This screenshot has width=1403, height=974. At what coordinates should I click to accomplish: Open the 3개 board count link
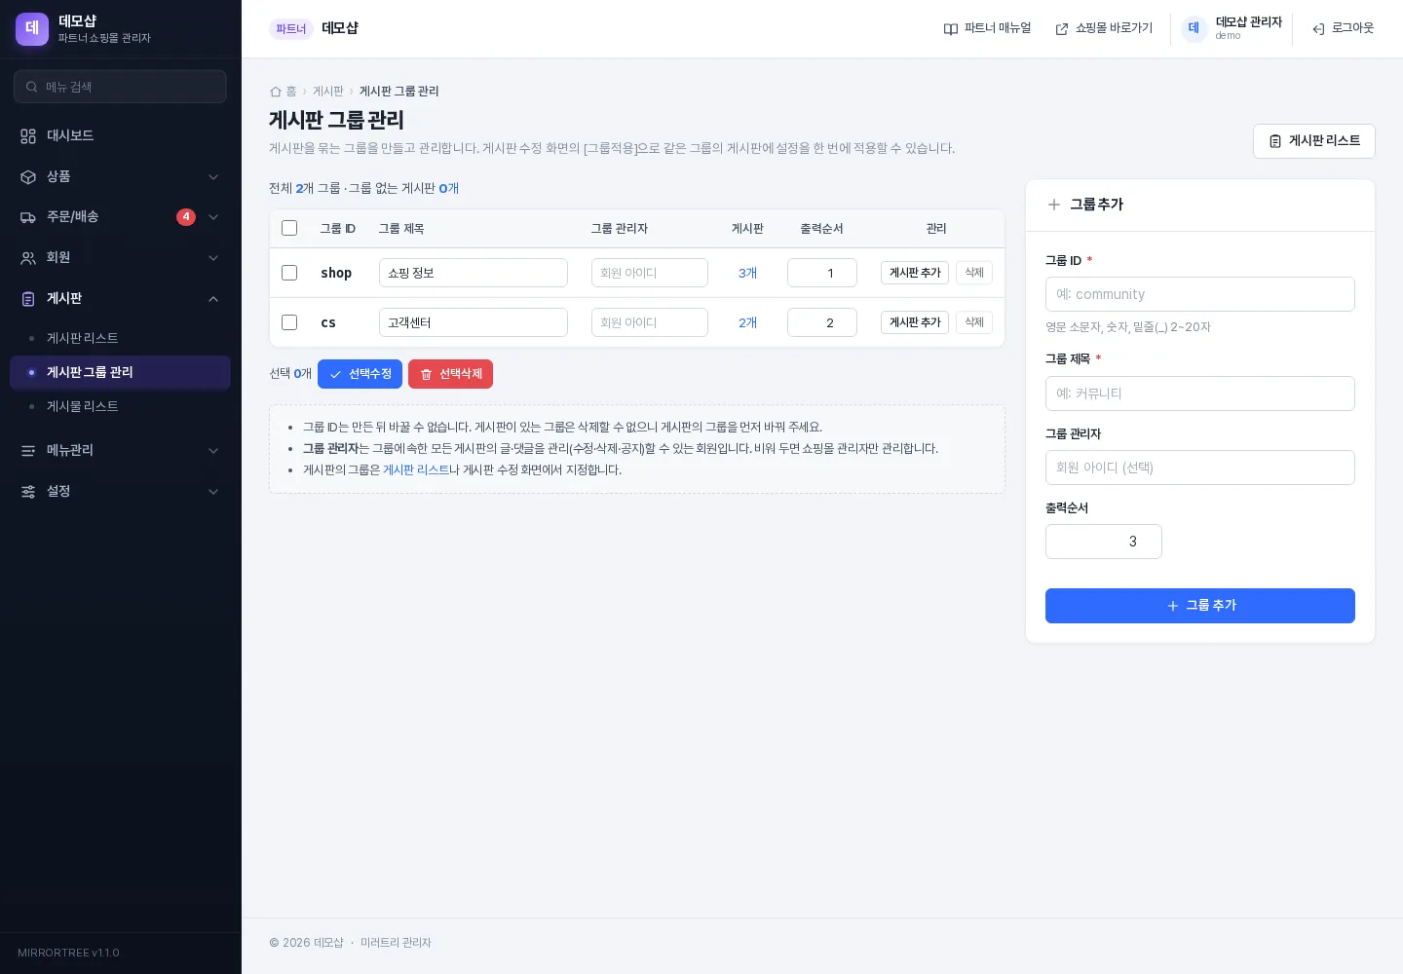click(747, 274)
